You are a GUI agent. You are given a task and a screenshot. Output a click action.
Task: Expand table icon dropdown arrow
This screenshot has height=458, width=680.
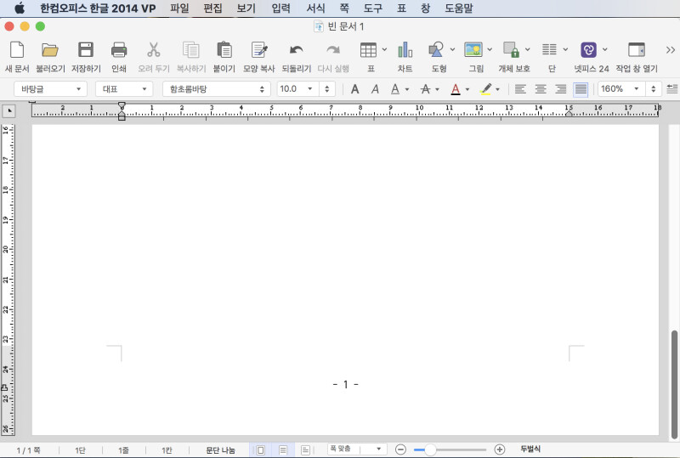[384, 49]
